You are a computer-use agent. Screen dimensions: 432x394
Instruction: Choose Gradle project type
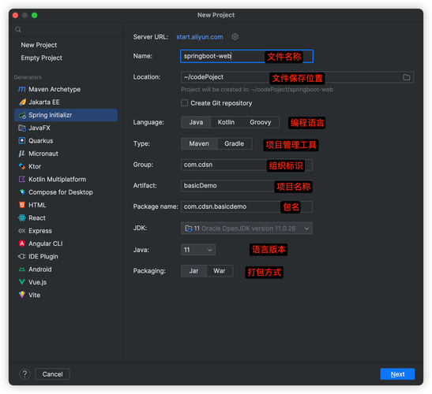pos(235,143)
